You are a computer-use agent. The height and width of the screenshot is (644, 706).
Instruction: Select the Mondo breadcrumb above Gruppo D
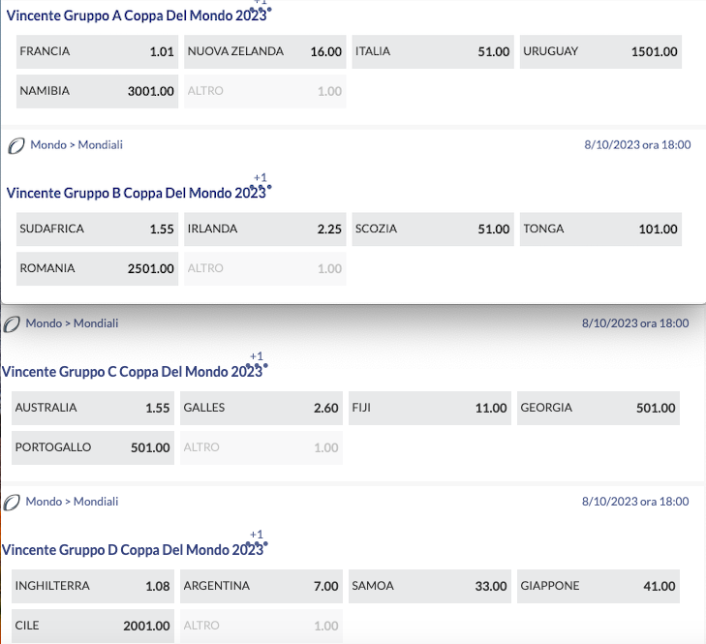[x=44, y=502]
